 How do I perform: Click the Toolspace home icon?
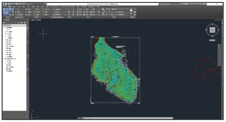(4, 23)
